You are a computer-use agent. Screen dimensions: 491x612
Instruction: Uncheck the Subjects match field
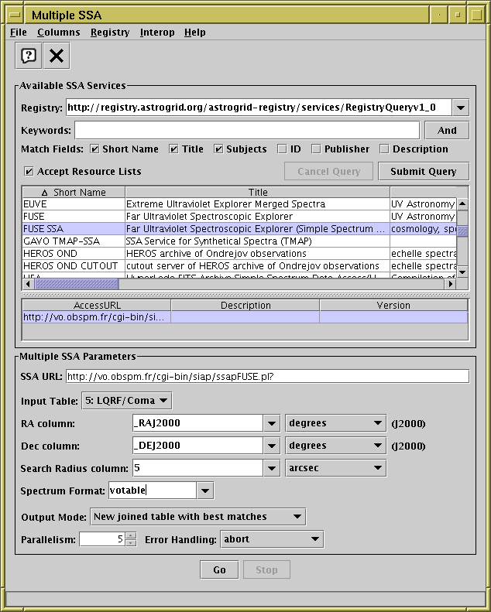(218, 149)
